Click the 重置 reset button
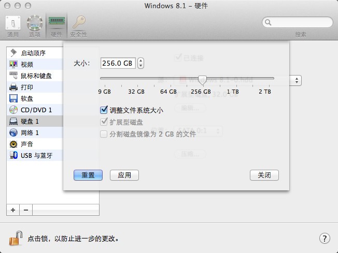This screenshot has height=253, width=338. coord(88,175)
